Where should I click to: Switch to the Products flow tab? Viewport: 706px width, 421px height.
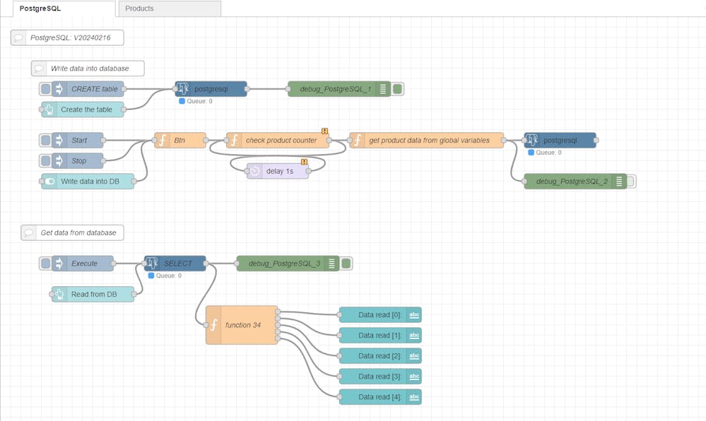(170, 8)
